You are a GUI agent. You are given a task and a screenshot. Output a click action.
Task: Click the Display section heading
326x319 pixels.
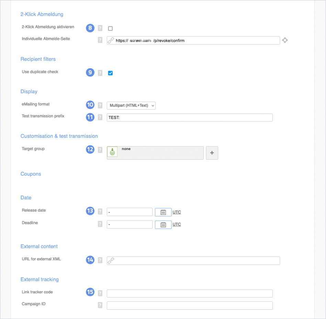click(29, 92)
